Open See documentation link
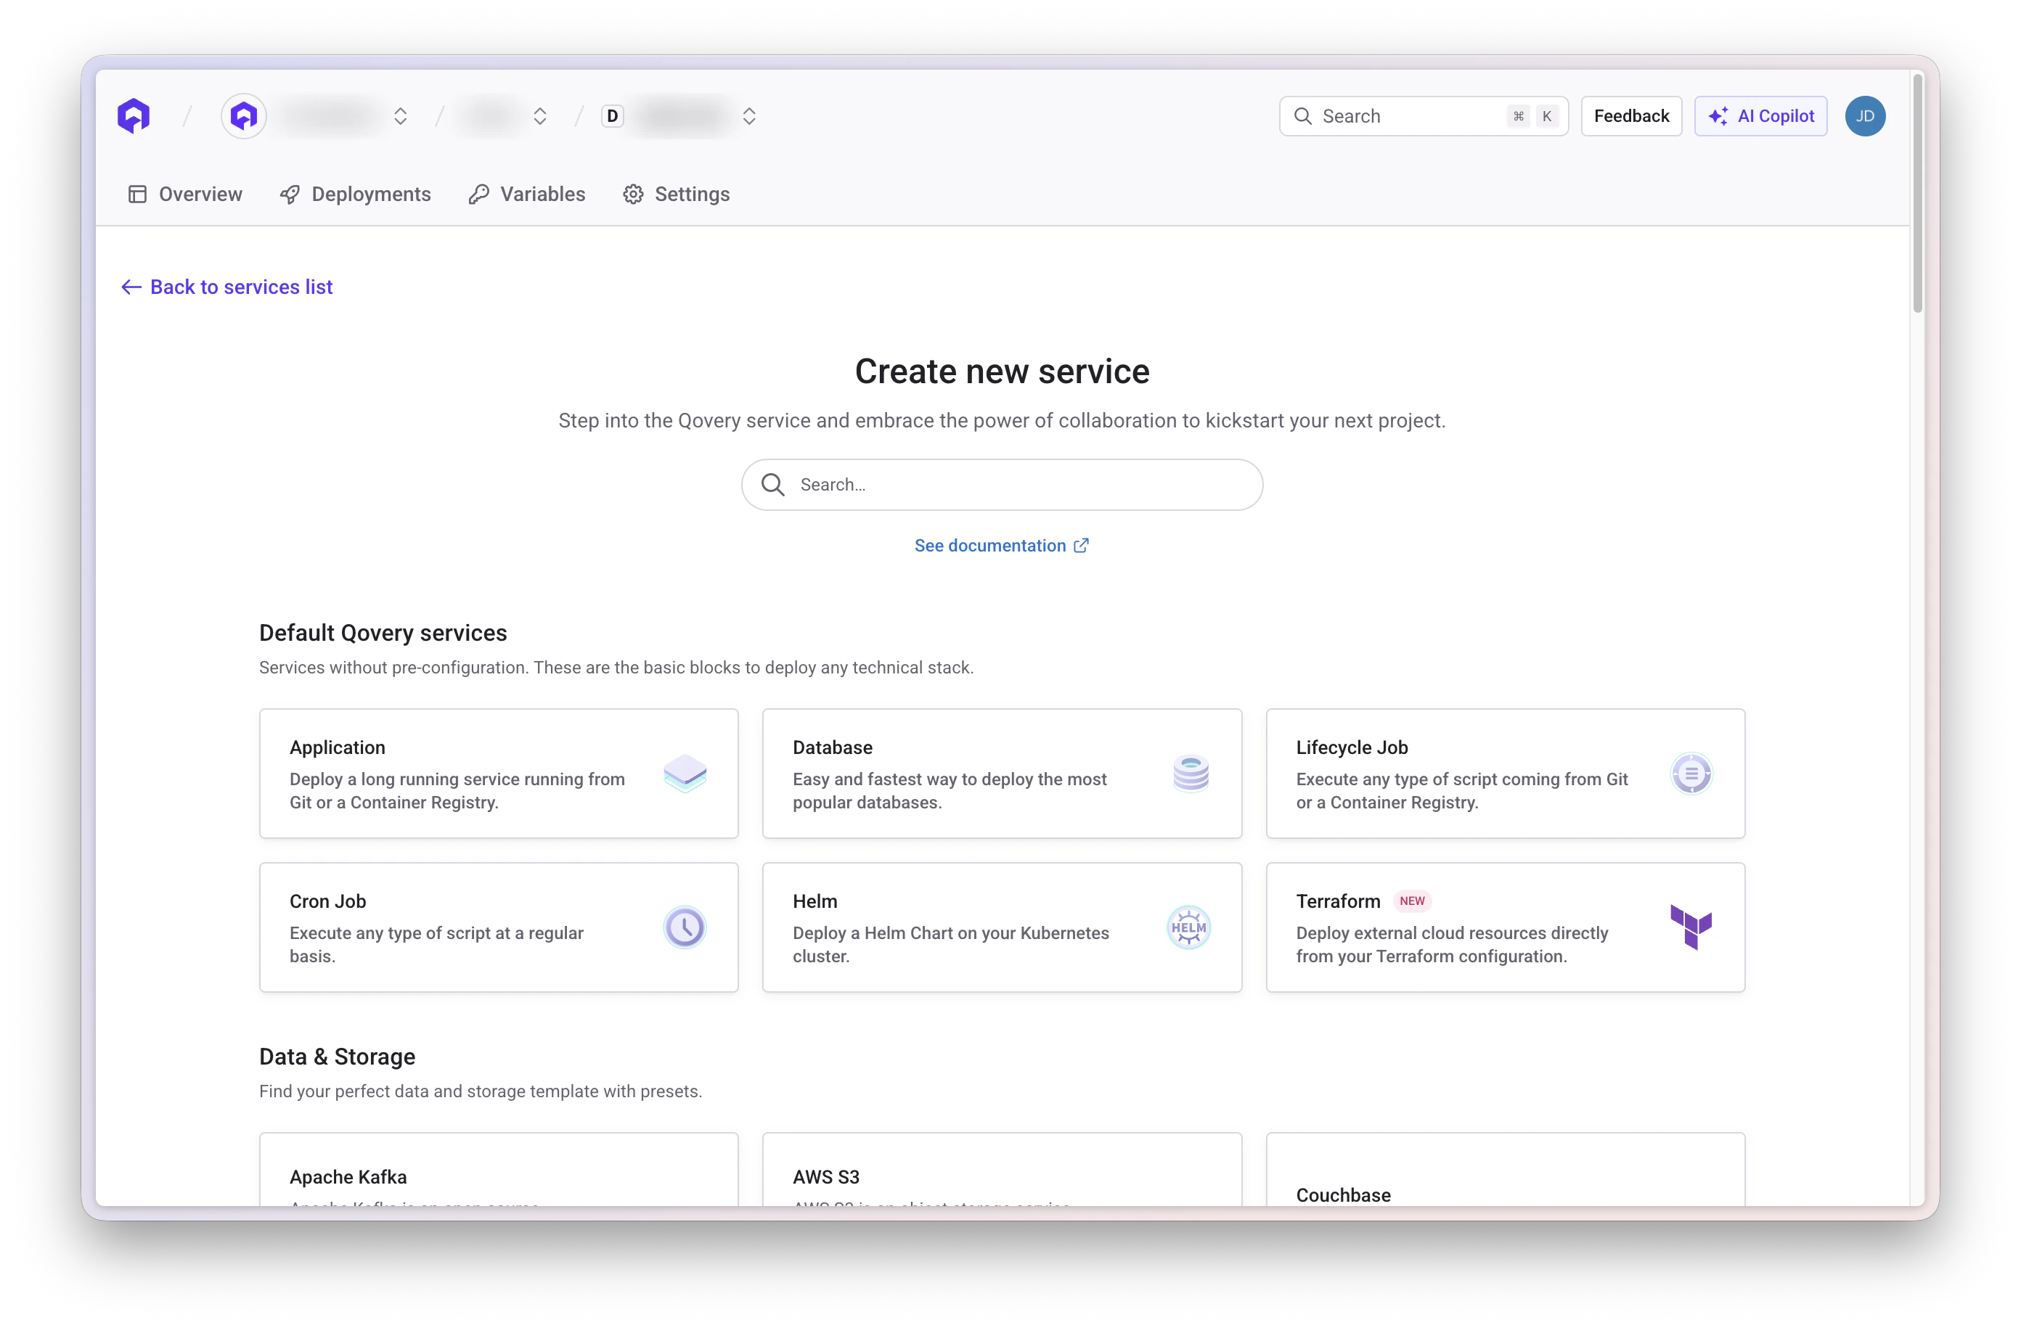Screen dimensions: 2021x1328 1002,545
